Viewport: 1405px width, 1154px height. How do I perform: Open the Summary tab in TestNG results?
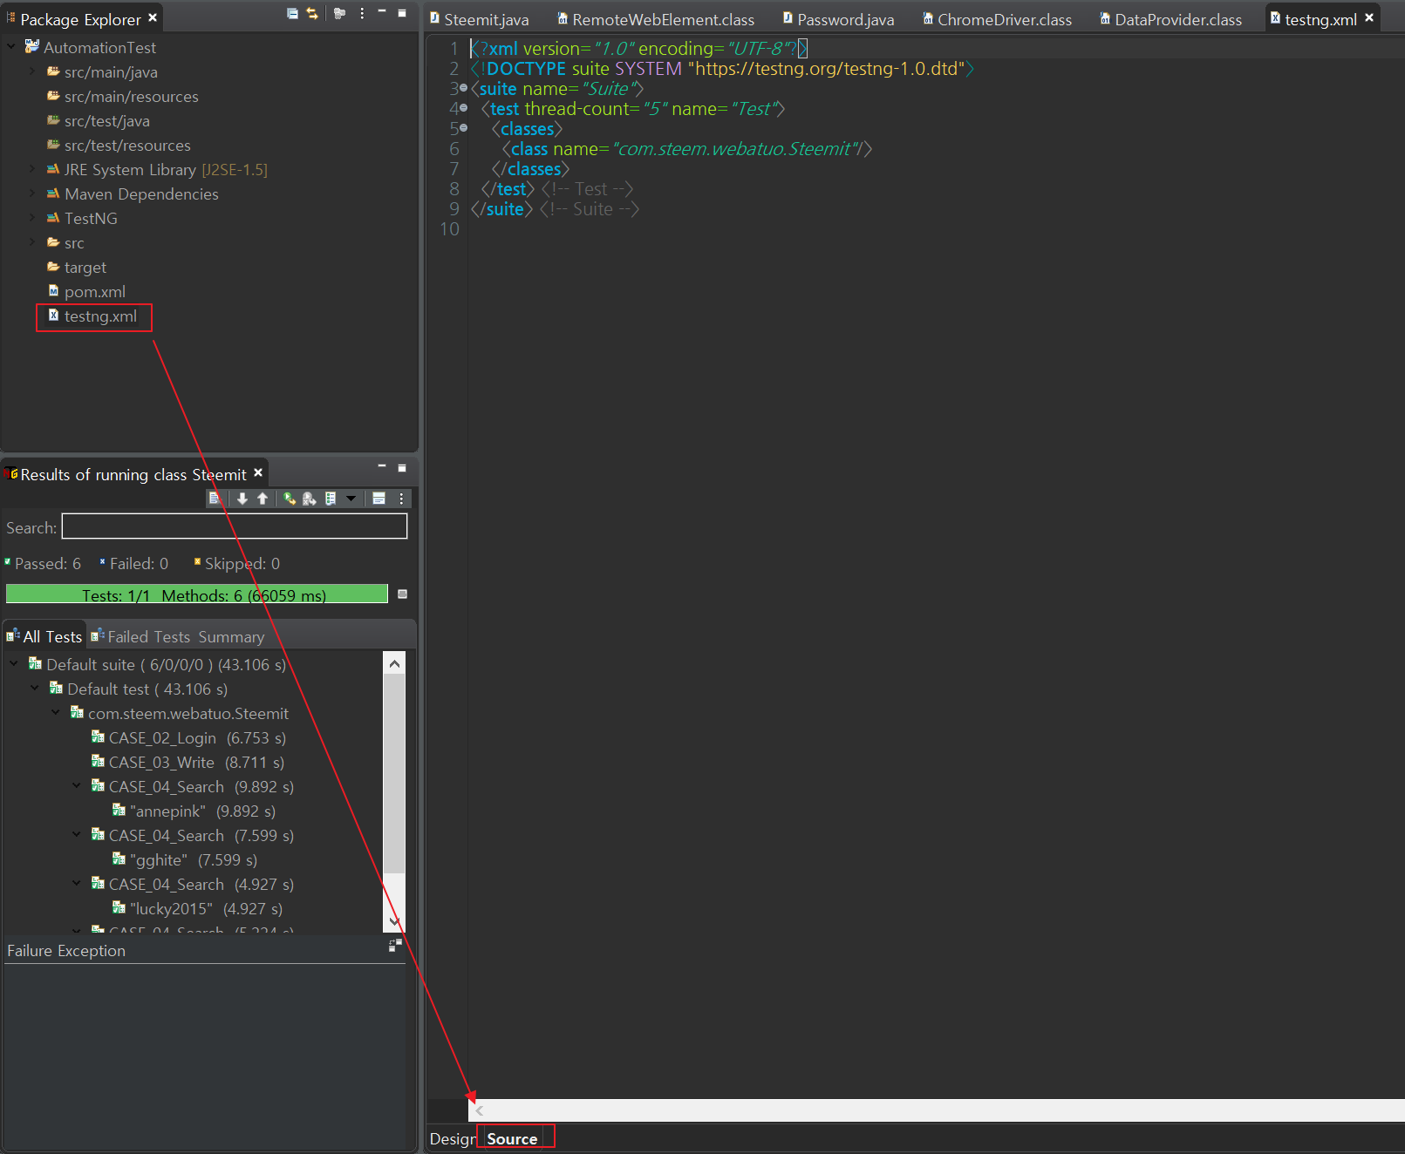tap(231, 636)
